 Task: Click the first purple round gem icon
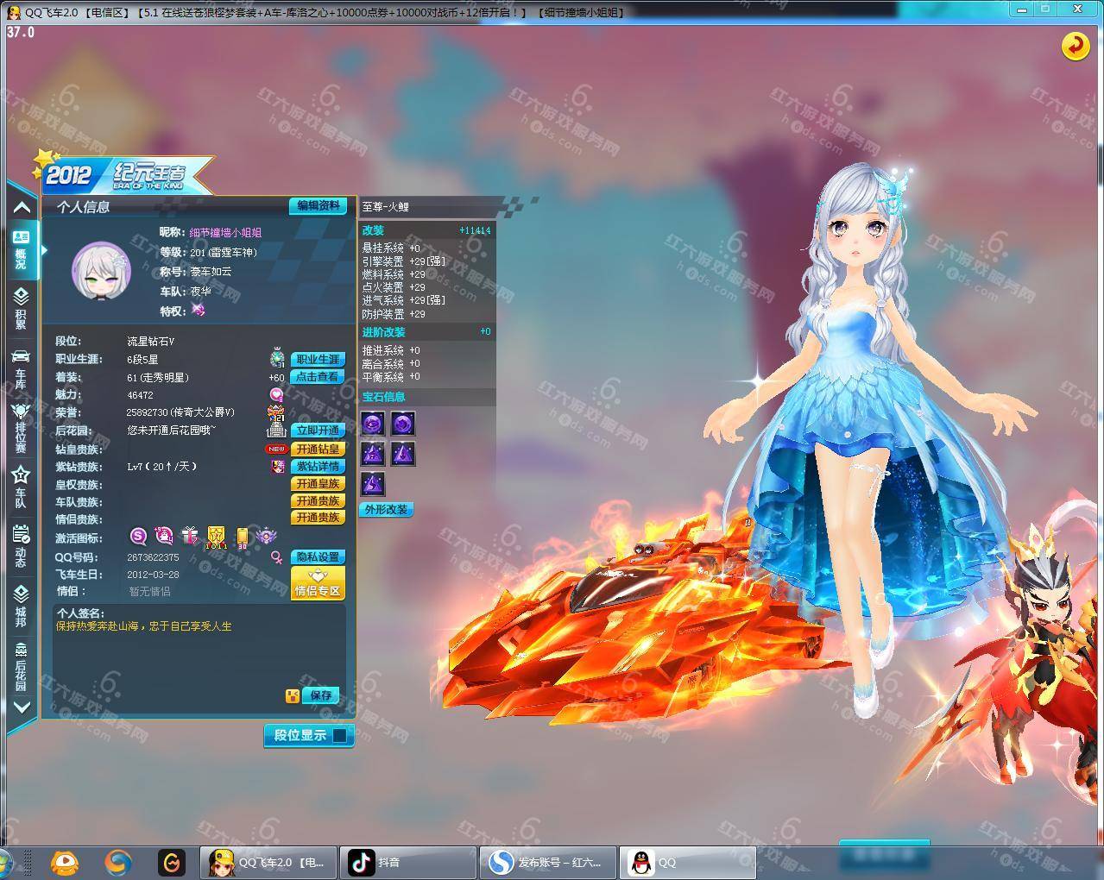click(x=373, y=423)
